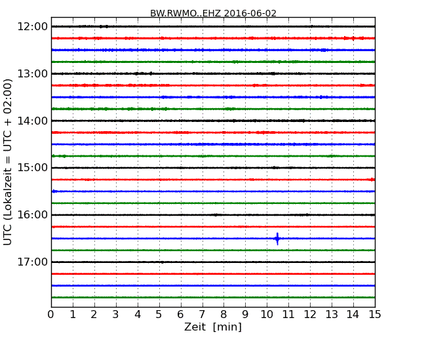Click x-axis tick label 6
The image size is (426, 341).
coord(180,315)
